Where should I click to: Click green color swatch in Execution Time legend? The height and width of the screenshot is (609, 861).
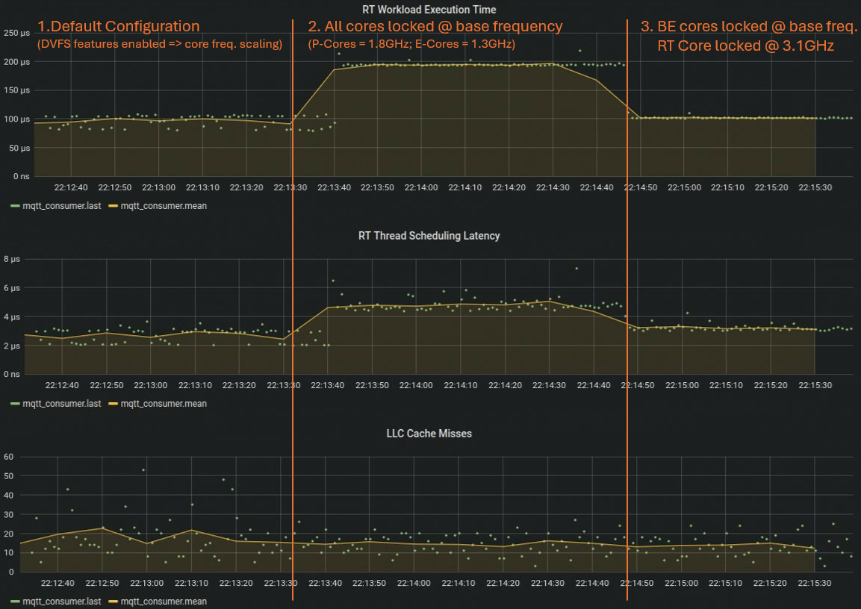(x=15, y=205)
